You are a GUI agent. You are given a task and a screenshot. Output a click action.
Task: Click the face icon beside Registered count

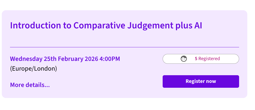[x=184, y=59]
